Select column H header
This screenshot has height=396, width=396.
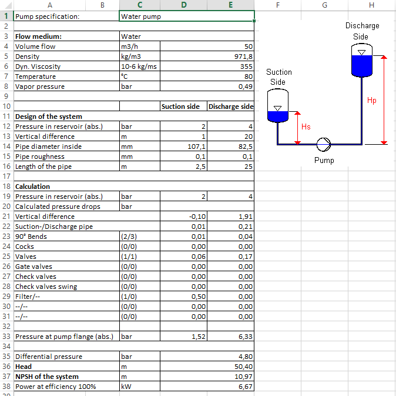click(x=371, y=5)
